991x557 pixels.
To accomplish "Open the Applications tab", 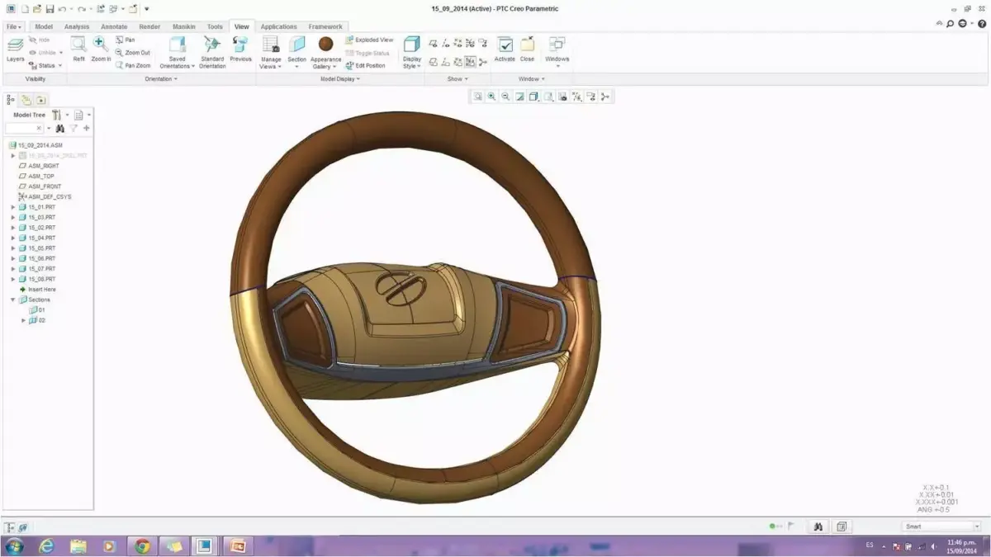I will point(278,26).
